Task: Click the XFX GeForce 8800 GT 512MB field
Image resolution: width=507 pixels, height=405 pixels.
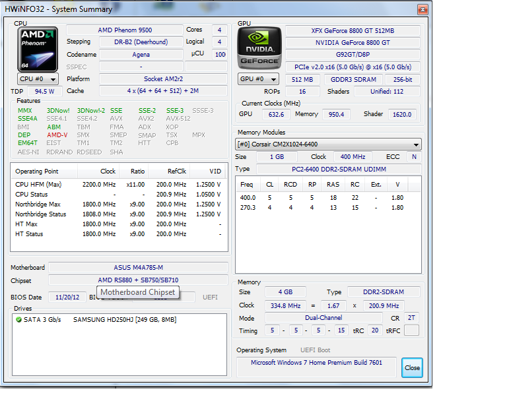Action: [x=353, y=31]
